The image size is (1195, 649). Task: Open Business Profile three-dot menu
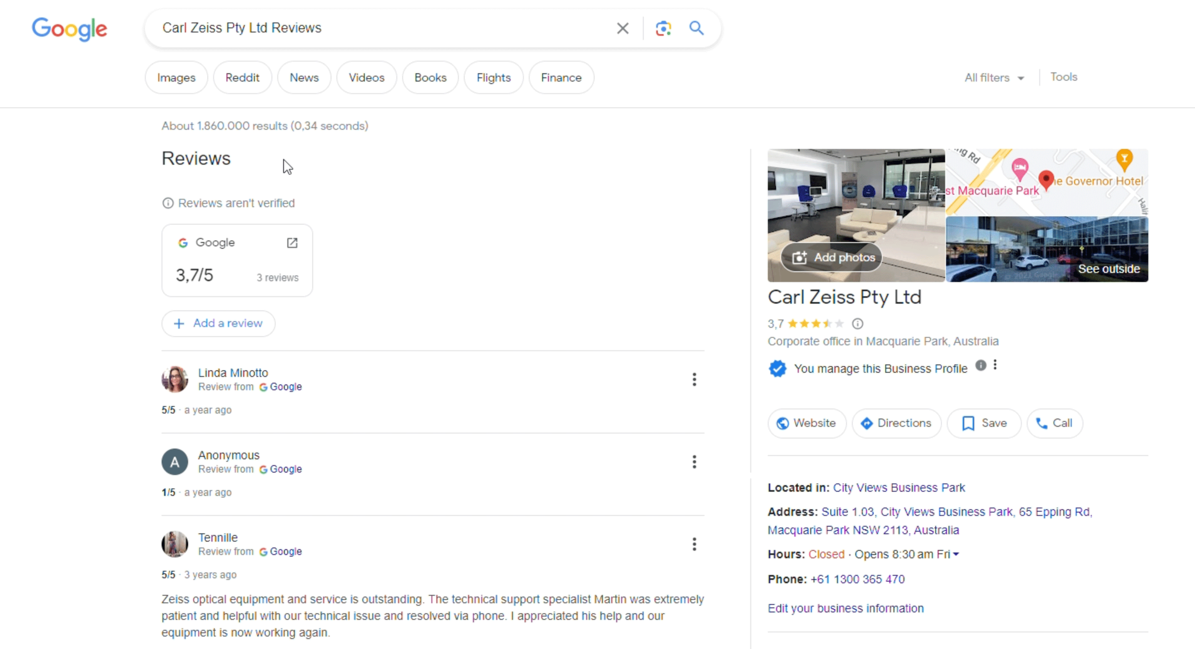tap(995, 365)
